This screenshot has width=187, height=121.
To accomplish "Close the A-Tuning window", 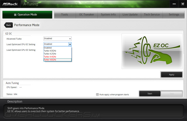I will pyautogui.click(x=183, y=4).
